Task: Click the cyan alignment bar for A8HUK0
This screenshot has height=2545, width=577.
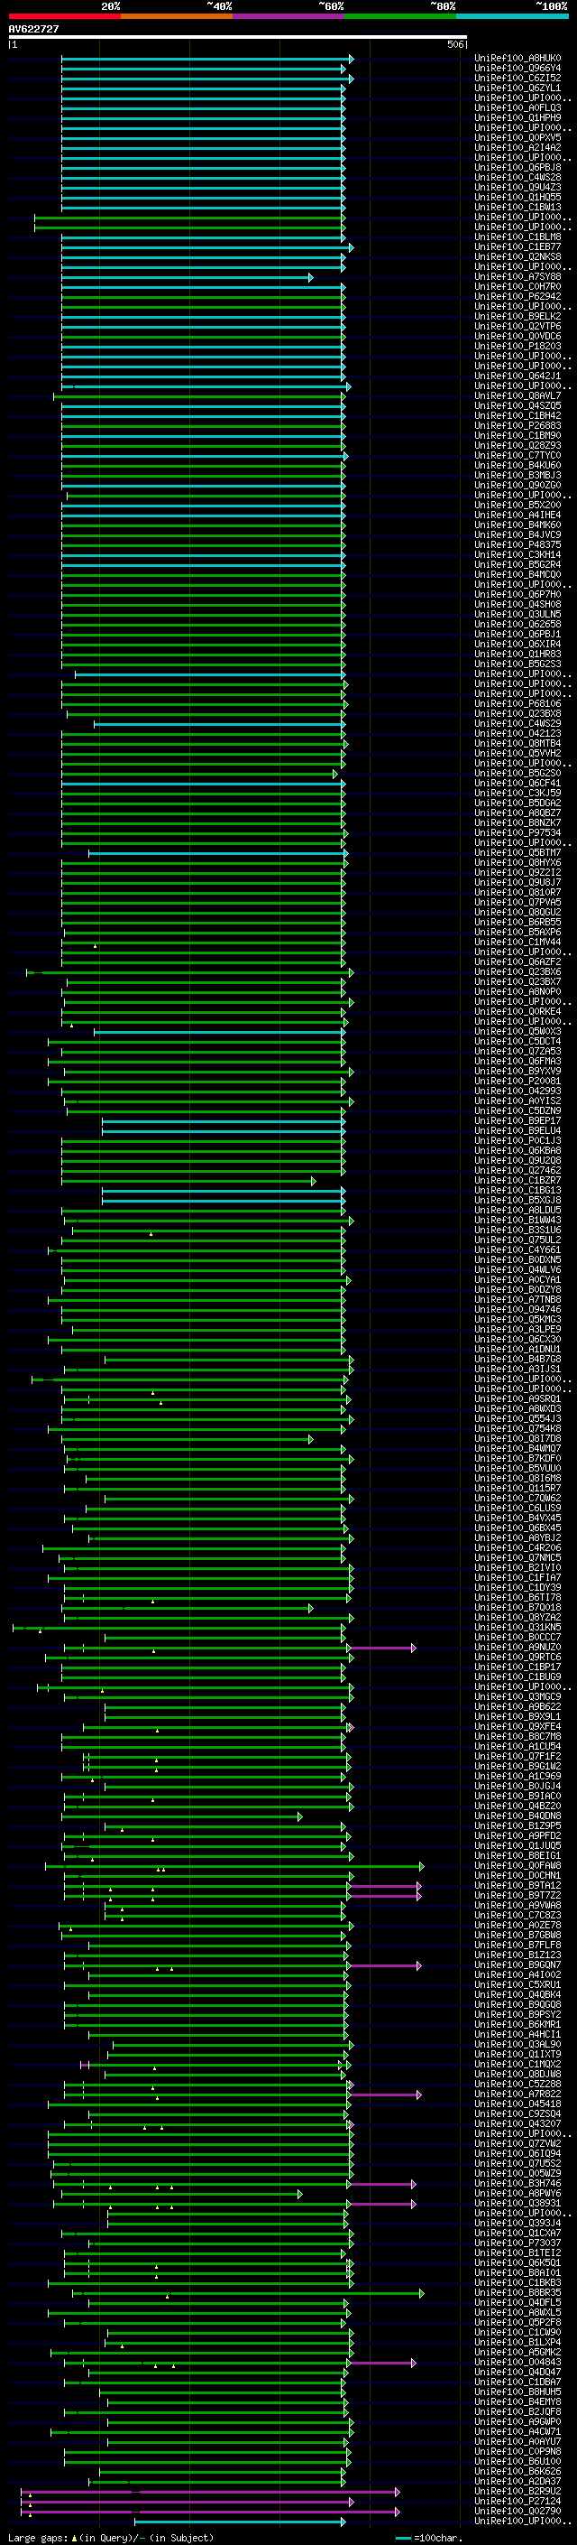Action: pyautogui.click(x=207, y=59)
